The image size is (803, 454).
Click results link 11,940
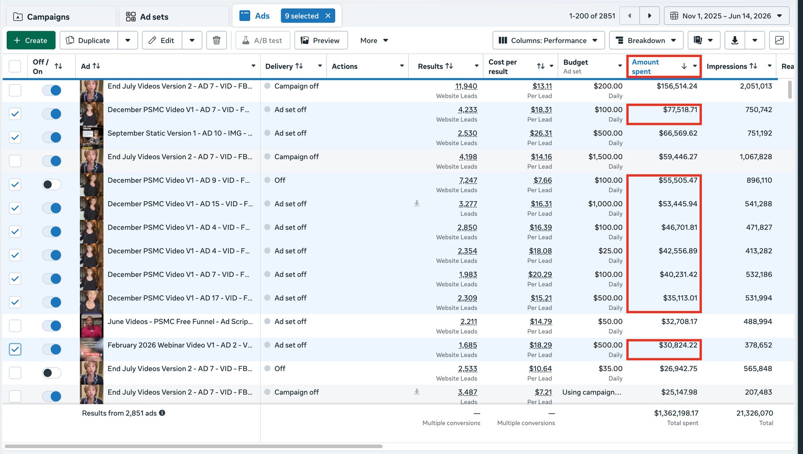coord(466,86)
